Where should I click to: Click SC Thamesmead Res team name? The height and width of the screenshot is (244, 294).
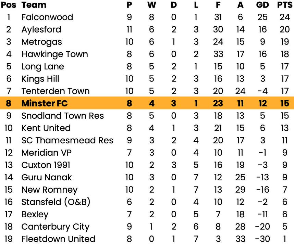click(67, 140)
